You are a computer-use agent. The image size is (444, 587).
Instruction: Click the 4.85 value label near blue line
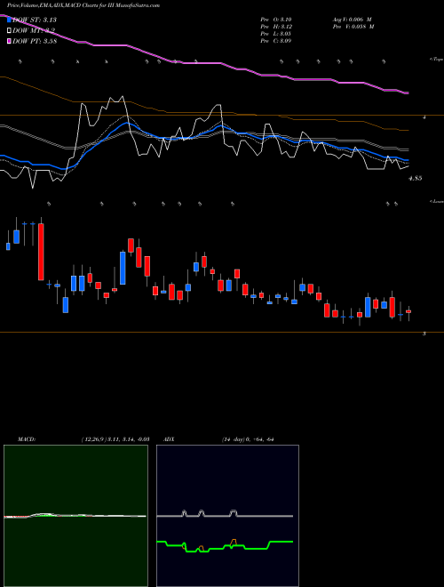coord(416,179)
